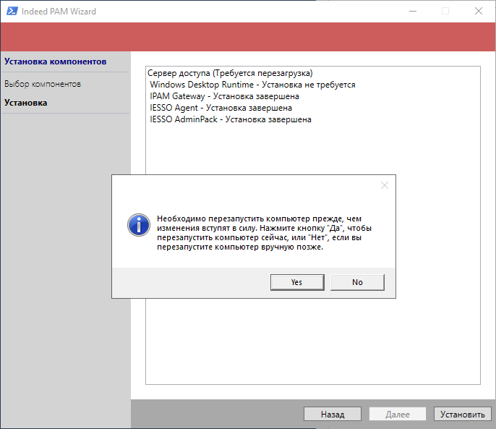Close the restart prompt with its X button

pos(385,185)
